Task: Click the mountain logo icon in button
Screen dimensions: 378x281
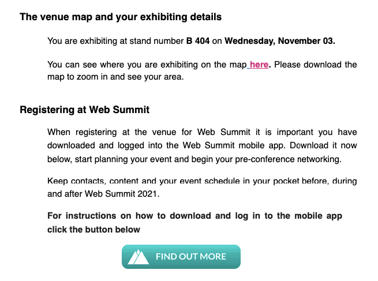Action: click(138, 257)
